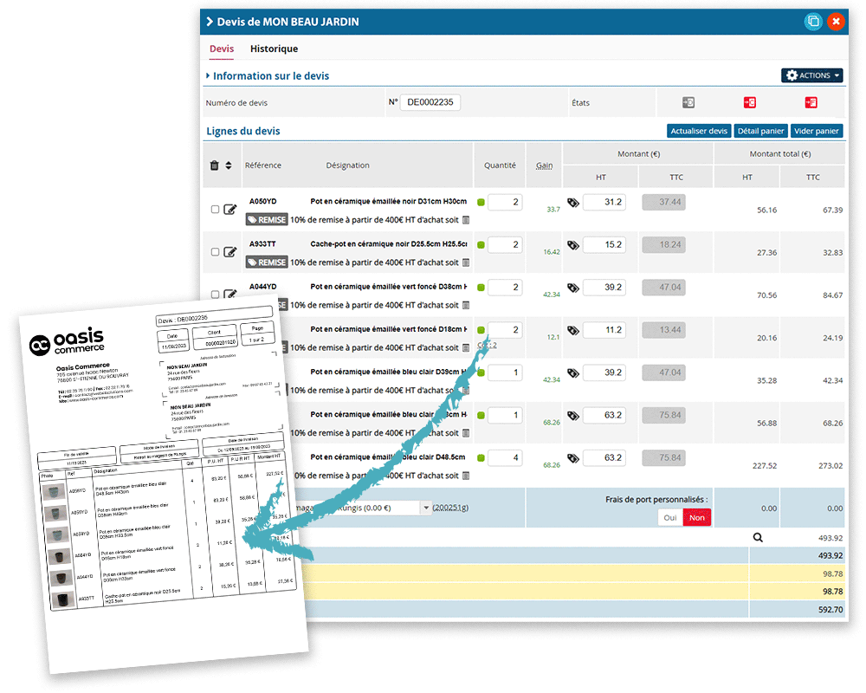Image resolution: width=866 pixels, height=693 pixels.
Task: Click the window duplicate icon in the title bar
Action: point(813,22)
